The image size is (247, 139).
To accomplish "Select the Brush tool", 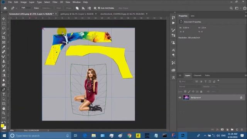I will tap(3, 57).
